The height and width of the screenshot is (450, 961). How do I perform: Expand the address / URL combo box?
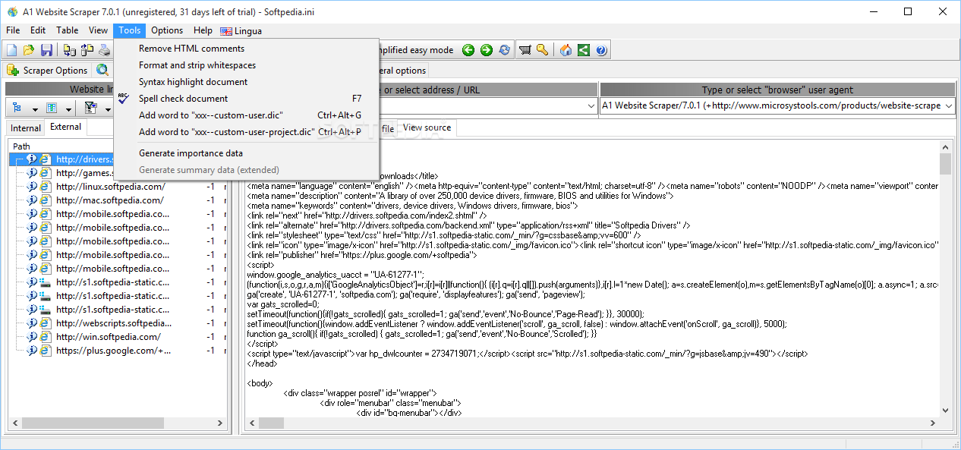[590, 106]
